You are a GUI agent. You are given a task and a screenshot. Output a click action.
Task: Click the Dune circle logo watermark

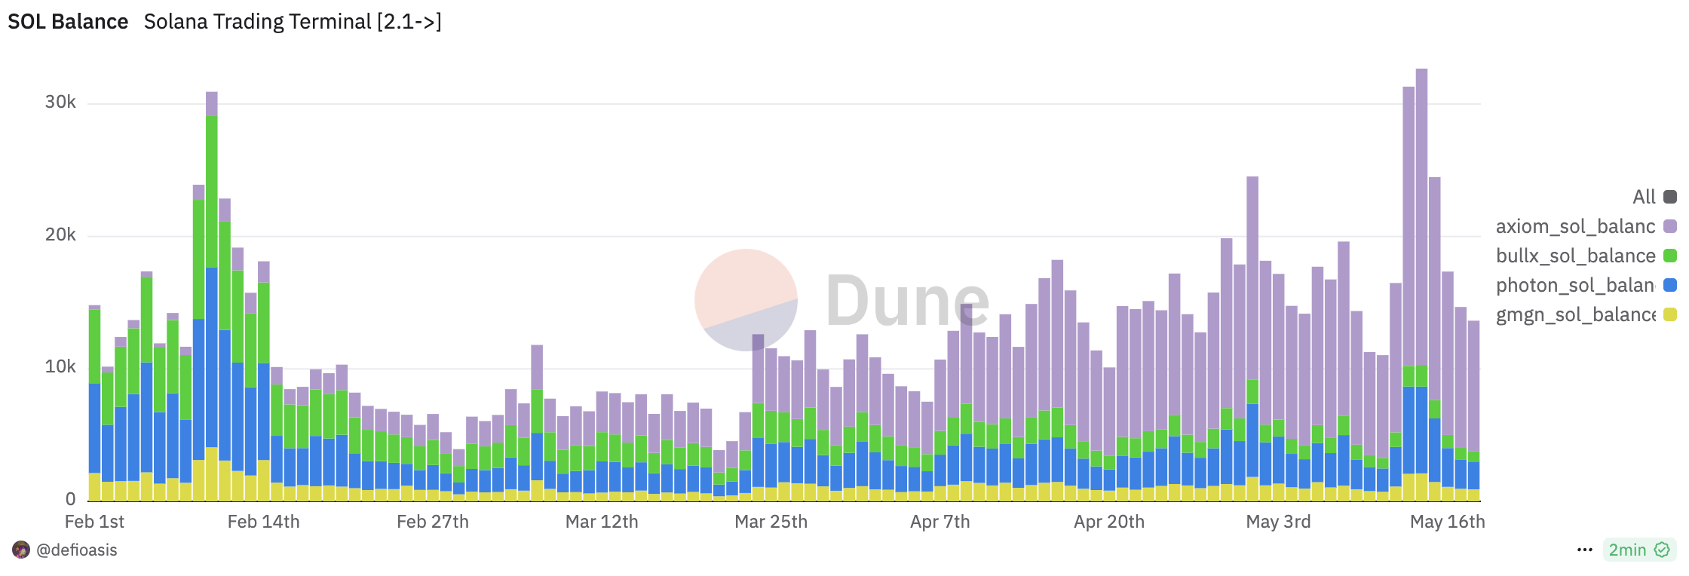[746, 300]
